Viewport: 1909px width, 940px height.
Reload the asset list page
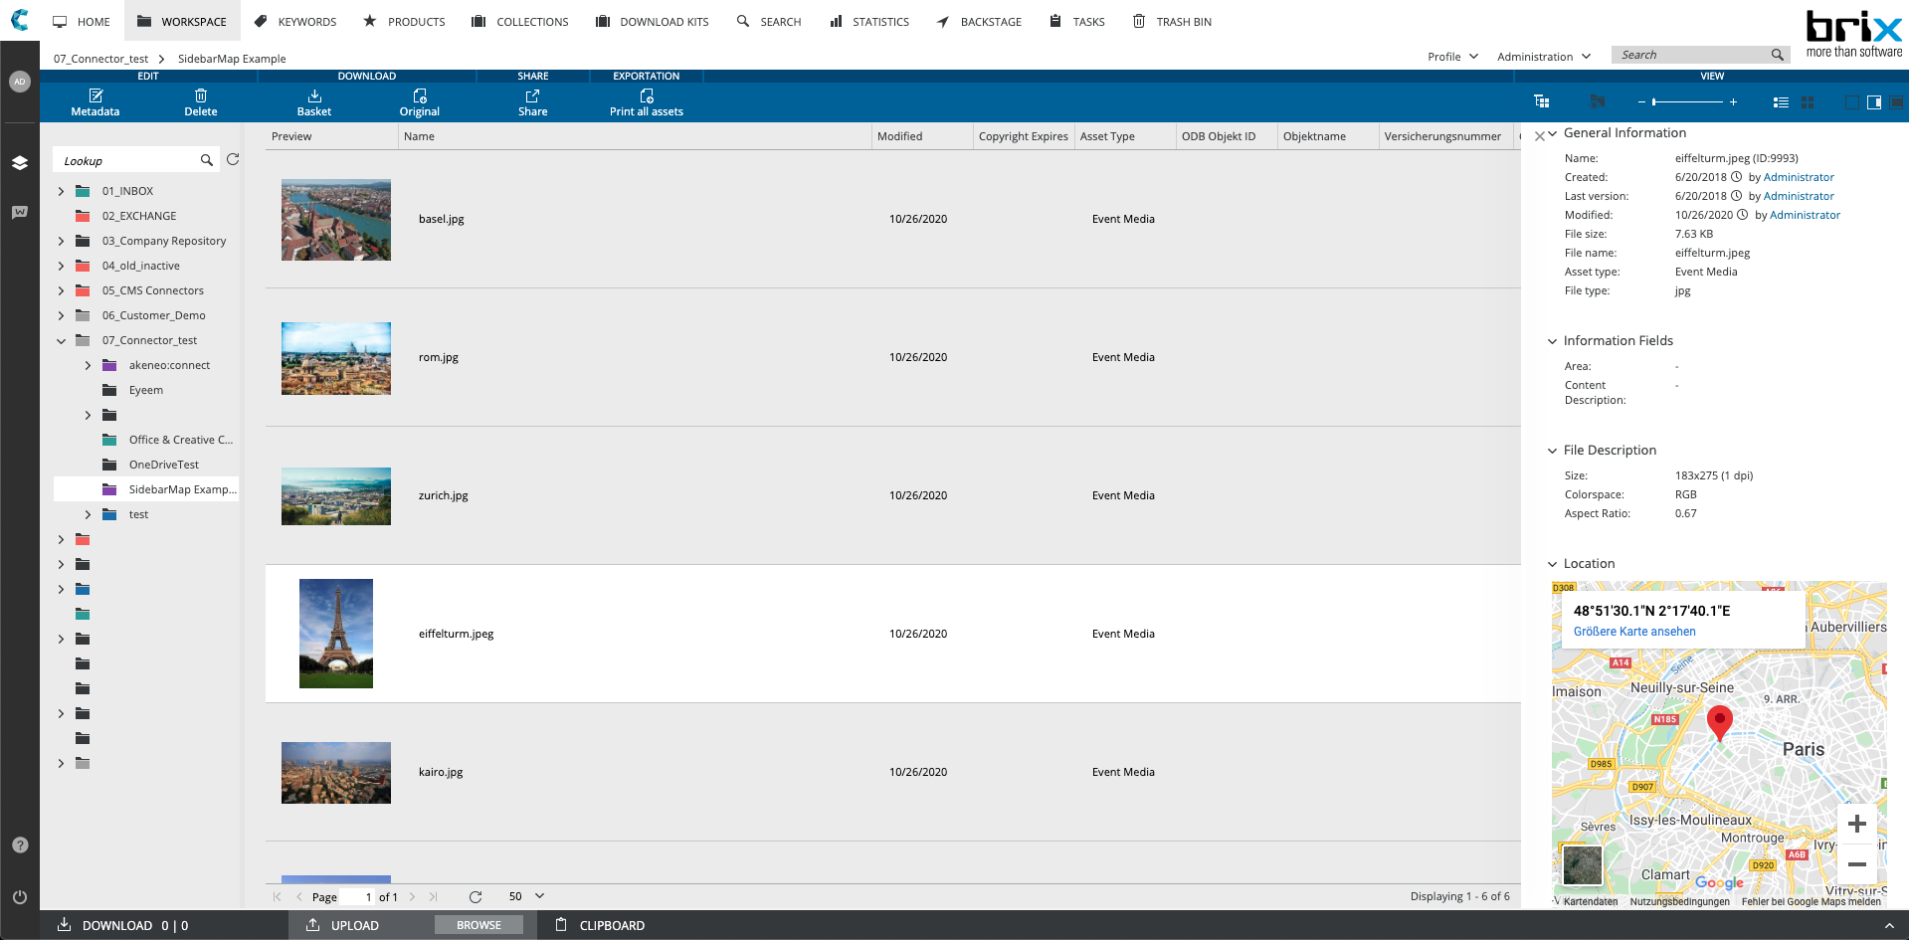point(476,896)
